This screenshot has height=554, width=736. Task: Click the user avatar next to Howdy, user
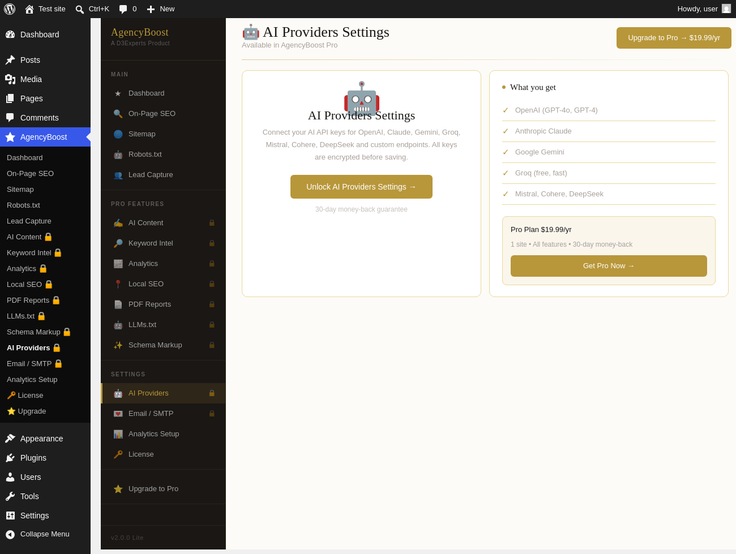(x=726, y=8)
